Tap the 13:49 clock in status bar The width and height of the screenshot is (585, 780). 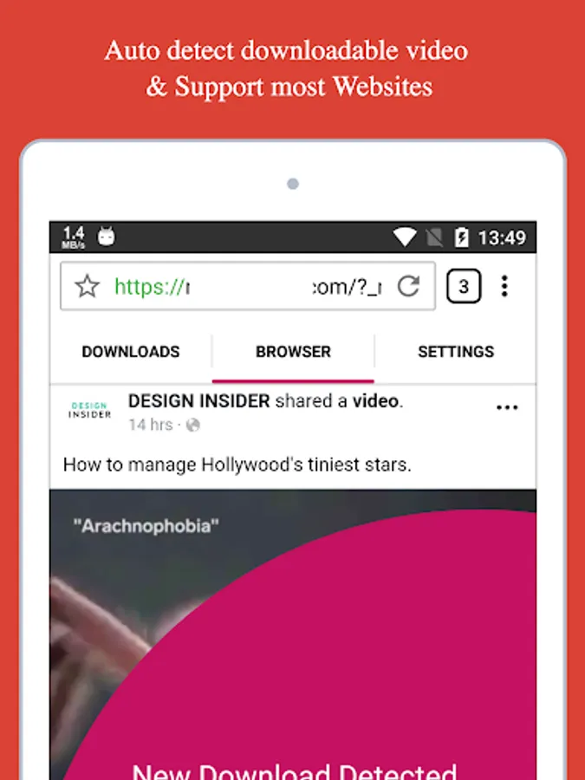pyautogui.click(x=502, y=237)
